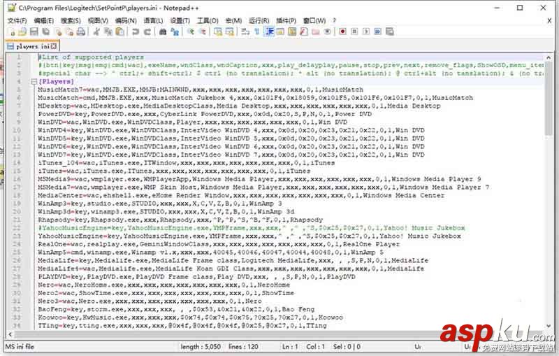Viewport: 559px width, 356px height.
Task: Undo the last edit via toolbar
Action: pos(136,31)
